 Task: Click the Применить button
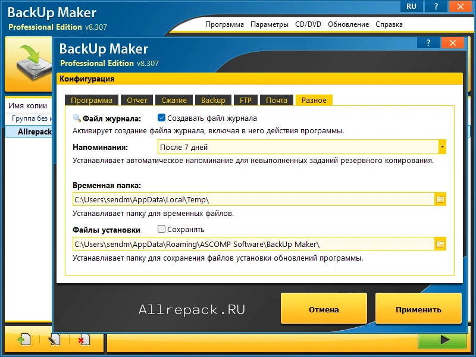point(418,309)
